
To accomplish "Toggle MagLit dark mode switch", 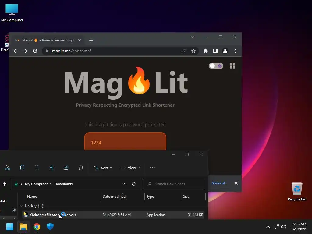I will [216, 66].
